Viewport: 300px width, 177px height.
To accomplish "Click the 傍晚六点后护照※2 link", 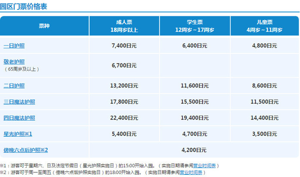I will [x=25, y=150].
